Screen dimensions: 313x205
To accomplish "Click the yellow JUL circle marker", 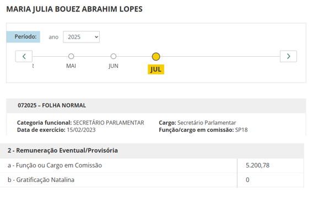I will coord(156,57).
